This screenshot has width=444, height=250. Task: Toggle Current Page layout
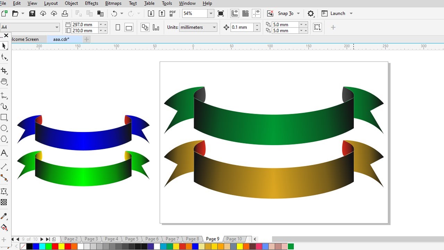click(156, 27)
